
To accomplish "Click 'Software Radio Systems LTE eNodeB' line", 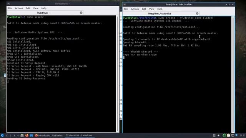I will [x=156, y=21].
